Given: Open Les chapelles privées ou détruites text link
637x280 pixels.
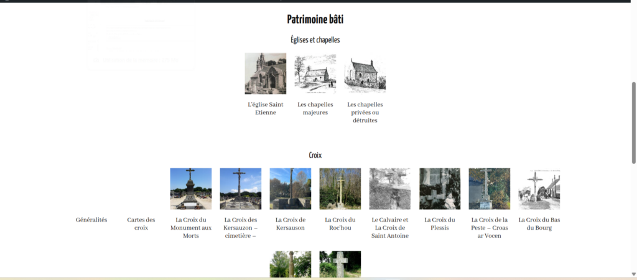Looking at the screenshot, I should click(365, 112).
